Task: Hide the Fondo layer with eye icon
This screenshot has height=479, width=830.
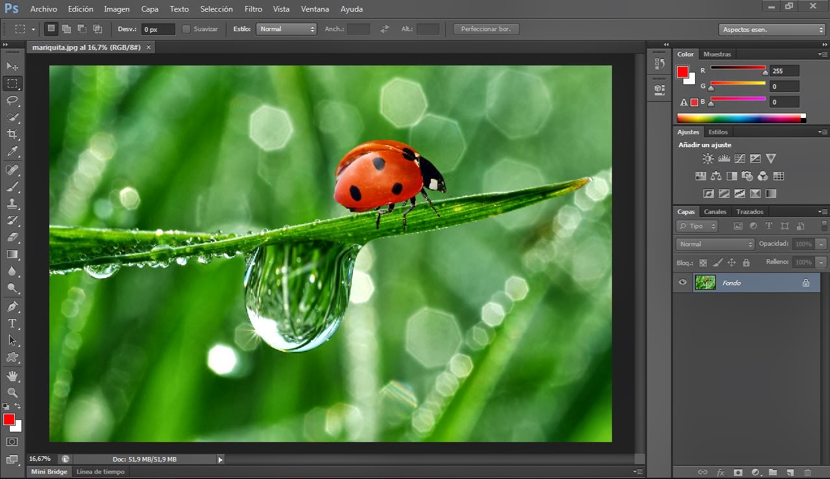Action: point(682,283)
